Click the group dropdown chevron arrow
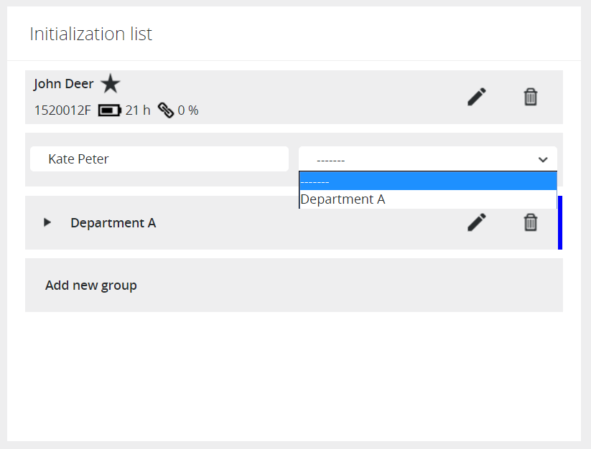591x449 pixels. [543, 159]
